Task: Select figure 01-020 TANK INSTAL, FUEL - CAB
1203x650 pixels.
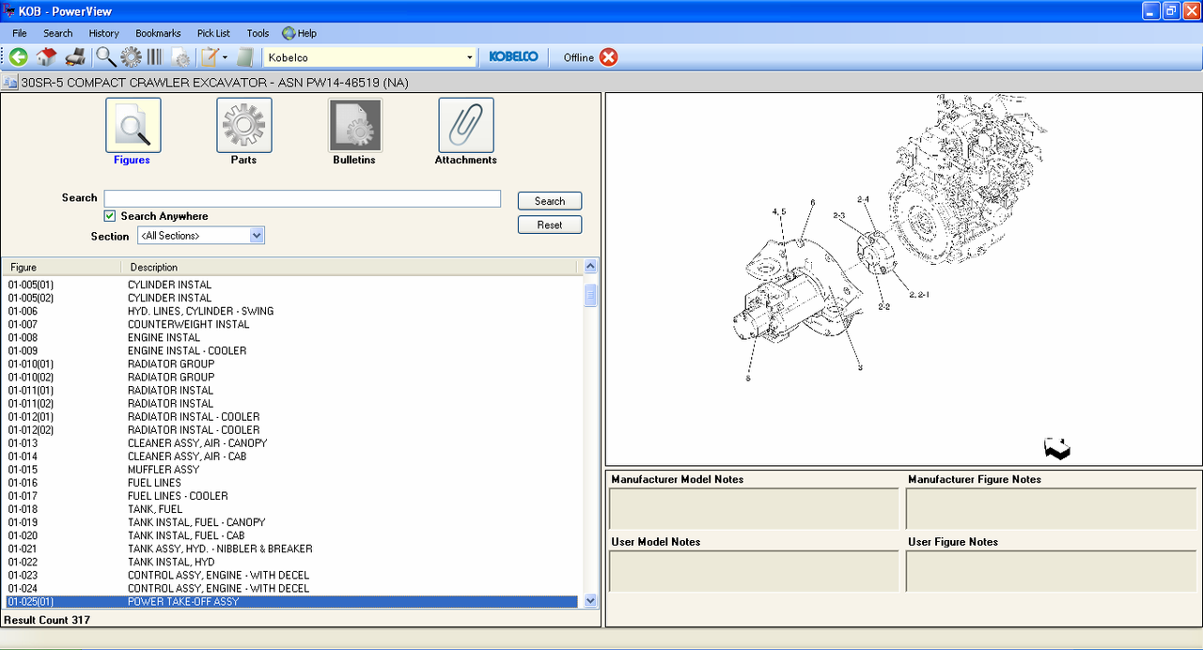Action: pyautogui.click(x=292, y=535)
